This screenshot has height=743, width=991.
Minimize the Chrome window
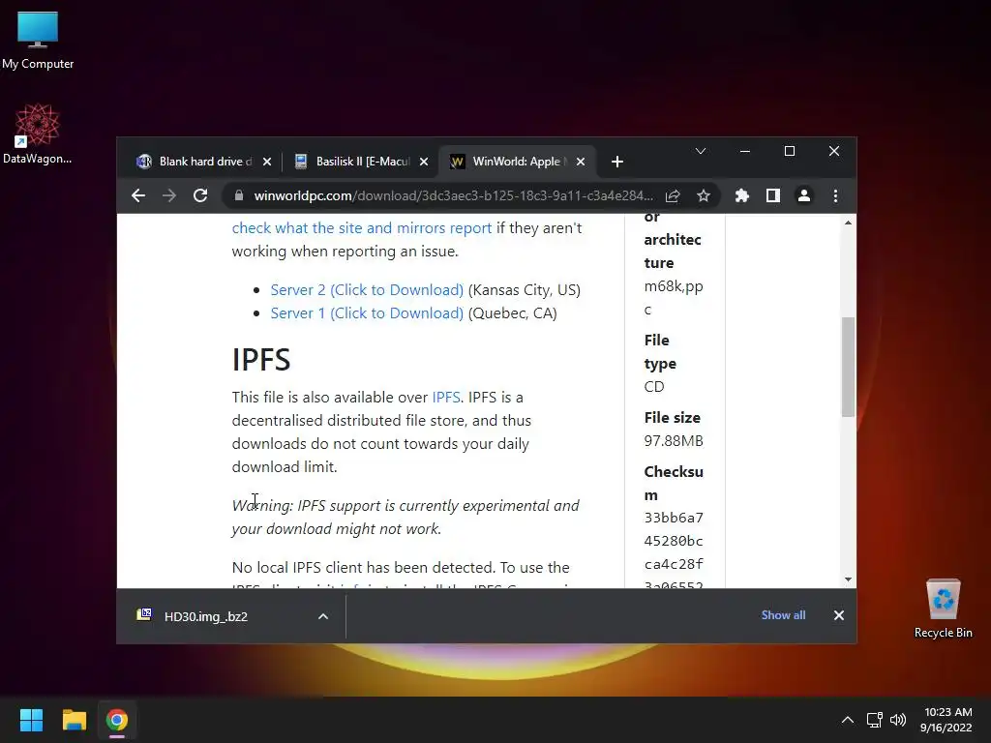pyautogui.click(x=745, y=151)
